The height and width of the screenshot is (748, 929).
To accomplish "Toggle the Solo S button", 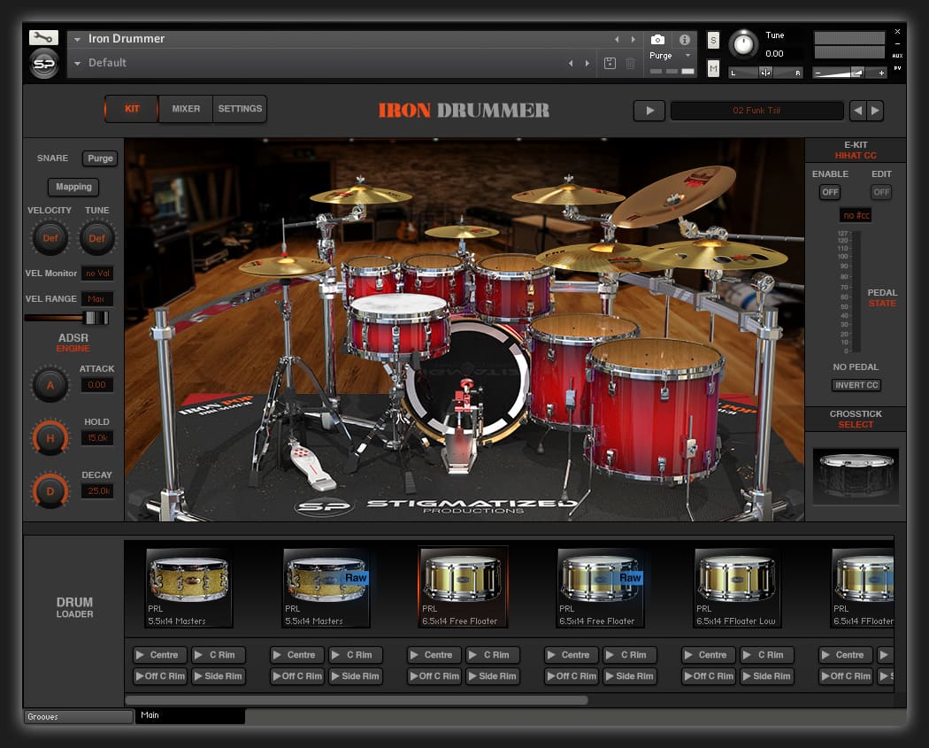I will tap(713, 41).
